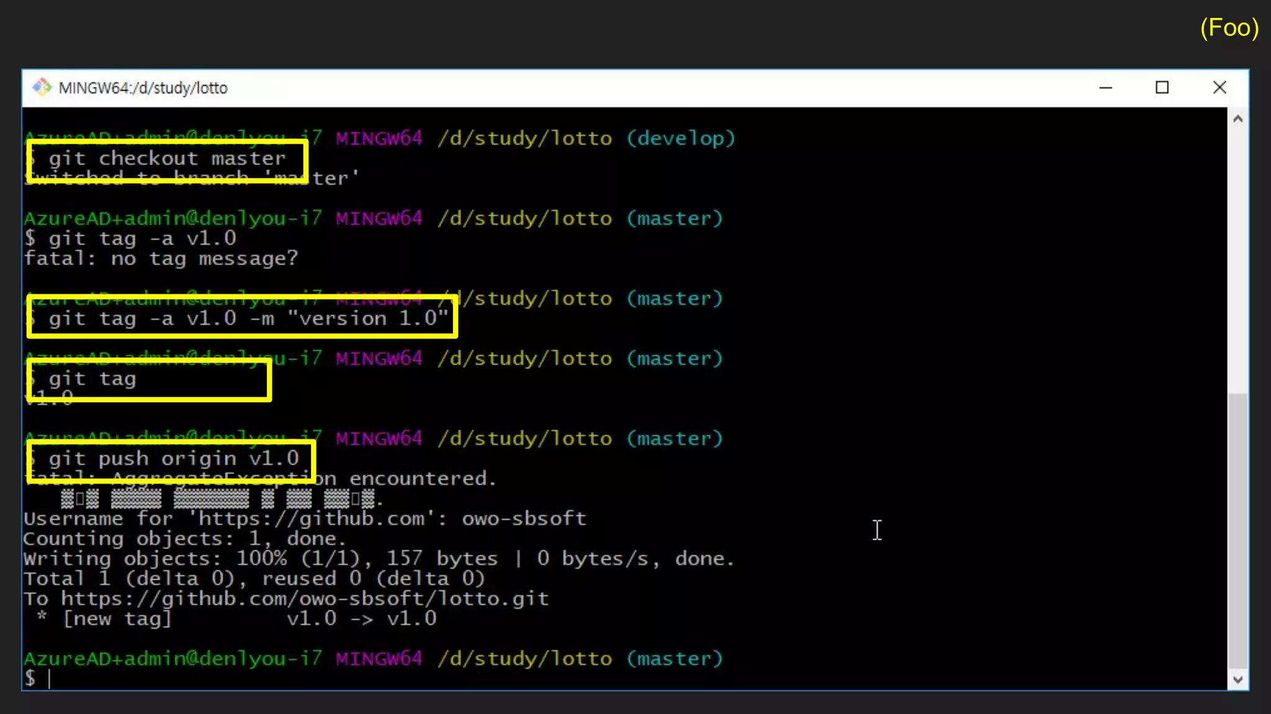Close the MINGW64 terminal window

click(x=1219, y=87)
